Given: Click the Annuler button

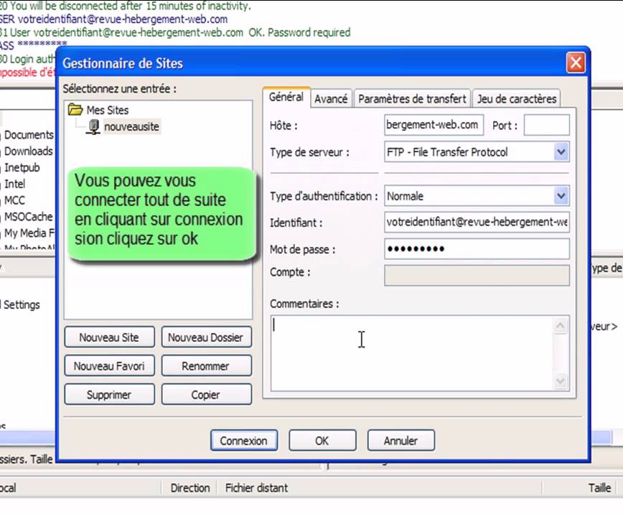Looking at the screenshot, I should [400, 440].
